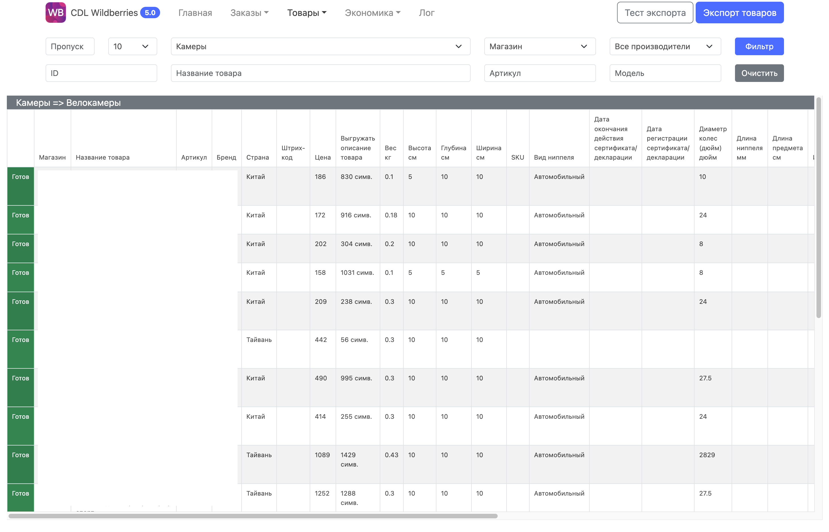The height and width of the screenshot is (532, 829).
Task: Expand the Экономика menu
Action: pyautogui.click(x=372, y=13)
